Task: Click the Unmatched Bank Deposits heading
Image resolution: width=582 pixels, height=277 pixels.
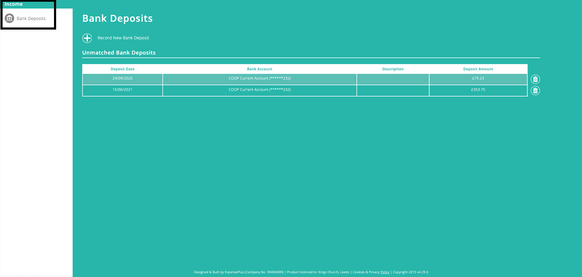Action: click(x=119, y=53)
